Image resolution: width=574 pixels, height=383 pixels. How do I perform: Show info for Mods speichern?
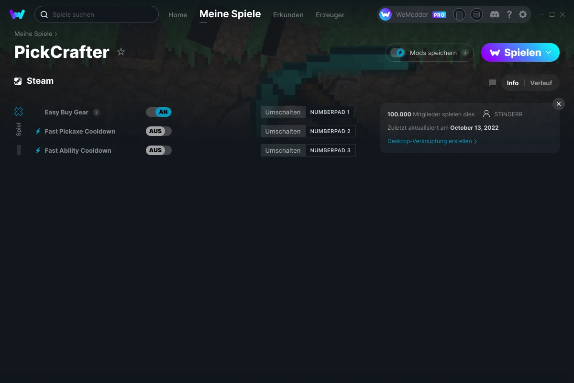coord(464,53)
